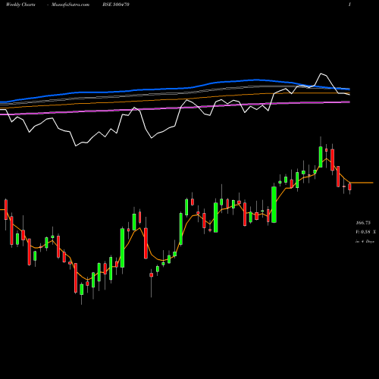Image resolution: width=379 pixels, height=379 pixels.
Task: Click the 'MunafaSutra.com' label
Action: point(70,5)
